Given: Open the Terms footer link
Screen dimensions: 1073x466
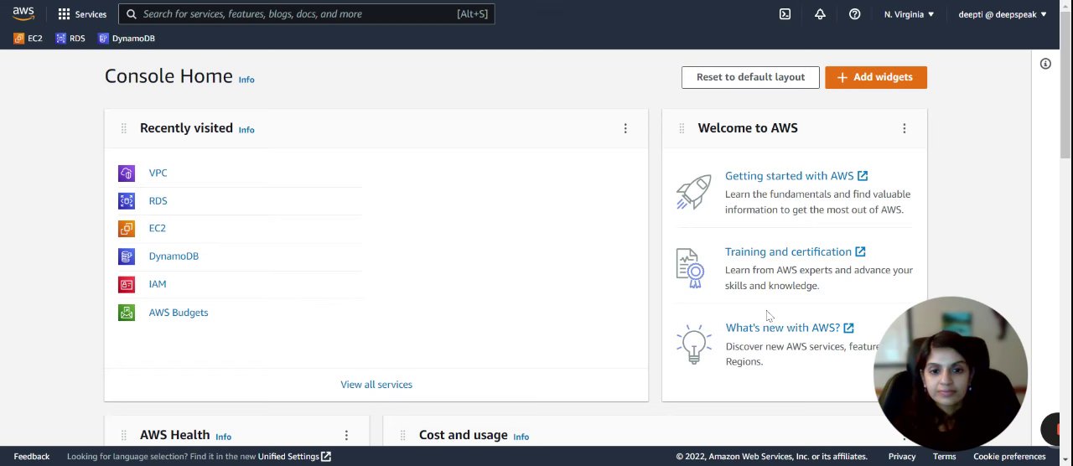Looking at the screenshot, I should pyautogui.click(x=944, y=457).
